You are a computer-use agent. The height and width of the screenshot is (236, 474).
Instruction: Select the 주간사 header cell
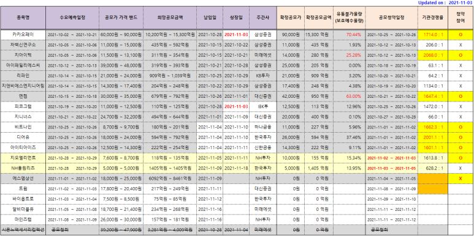tap(262, 18)
